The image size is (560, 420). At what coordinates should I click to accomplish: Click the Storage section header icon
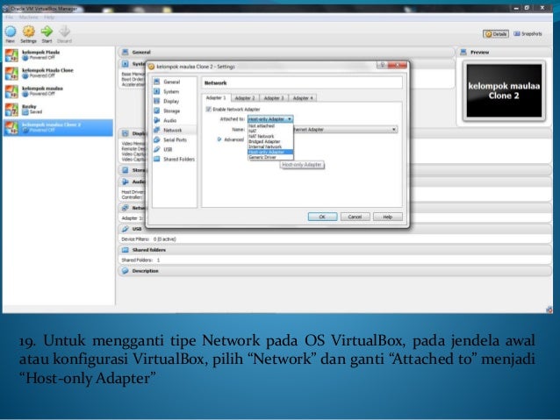(125, 170)
